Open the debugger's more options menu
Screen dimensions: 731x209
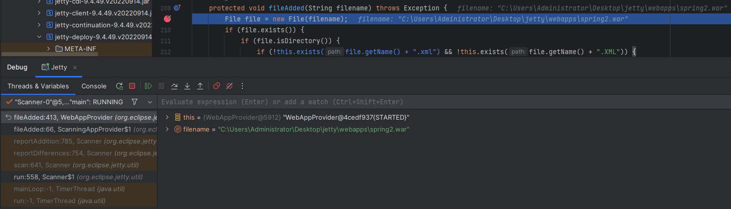[242, 86]
